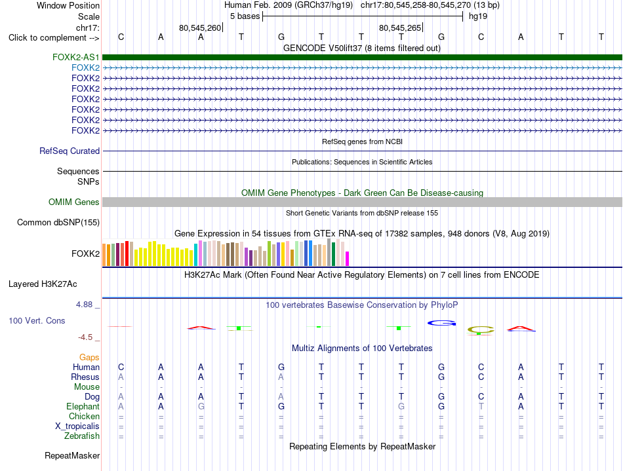Click the Zebrafish alignment row label

pos(82,436)
